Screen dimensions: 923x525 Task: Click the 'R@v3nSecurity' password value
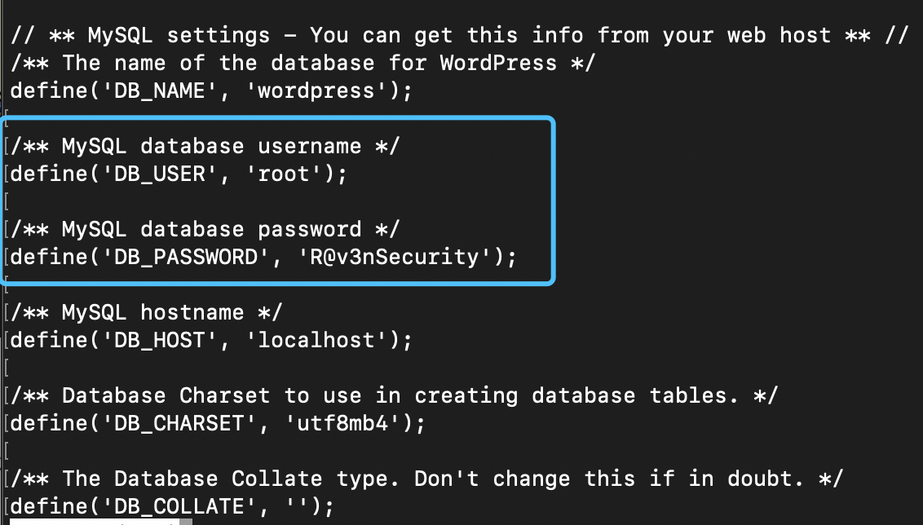400,257
